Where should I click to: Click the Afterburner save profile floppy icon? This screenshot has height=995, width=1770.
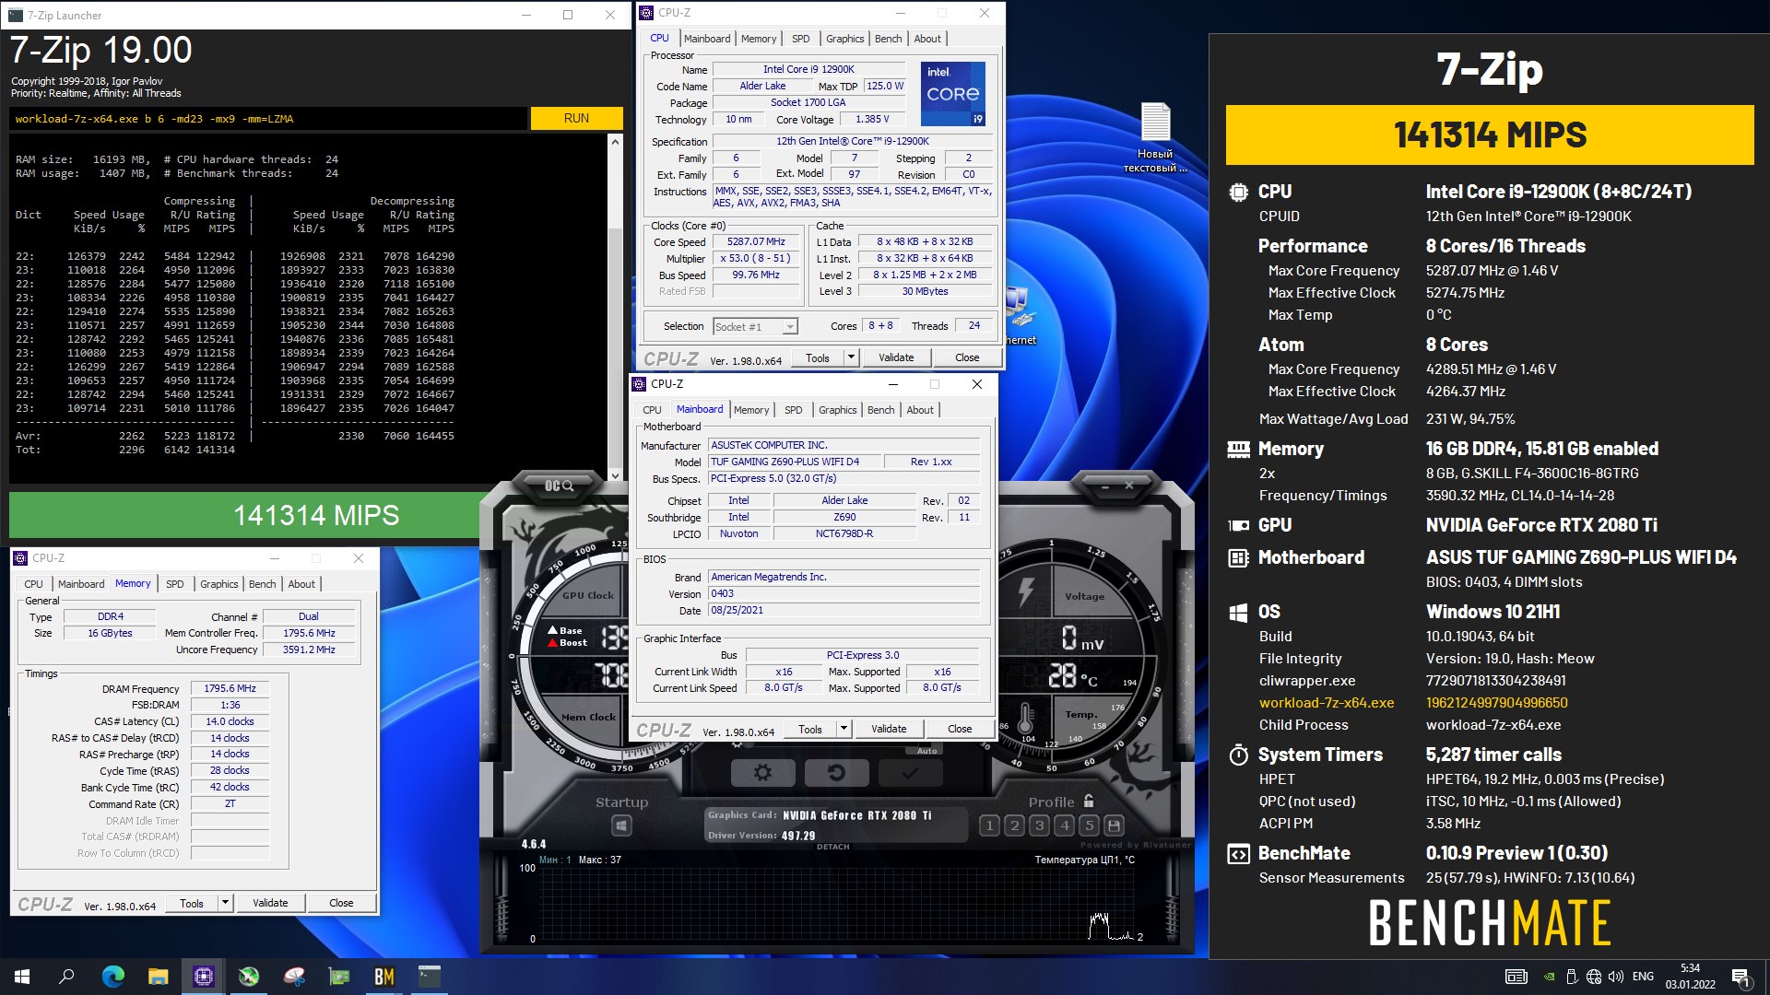tap(1114, 825)
